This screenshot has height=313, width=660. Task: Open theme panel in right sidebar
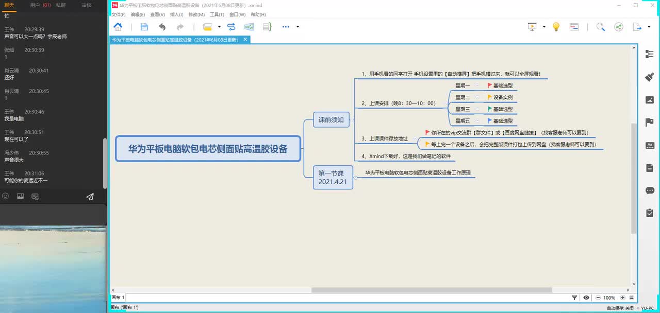point(650,145)
